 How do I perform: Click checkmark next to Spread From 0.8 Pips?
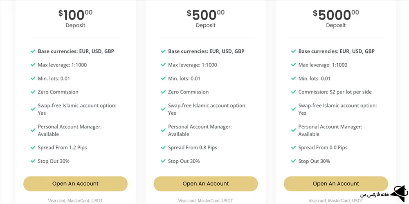coord(163,147)
